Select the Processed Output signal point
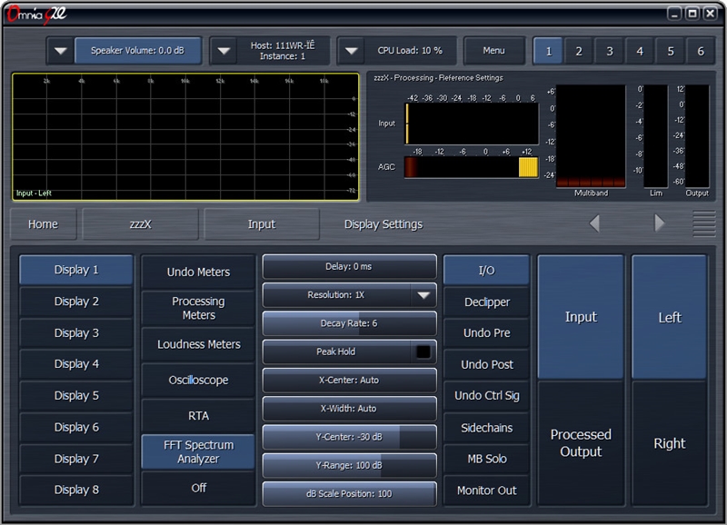This screenshot has height=525, width=727. click(581, 443)
